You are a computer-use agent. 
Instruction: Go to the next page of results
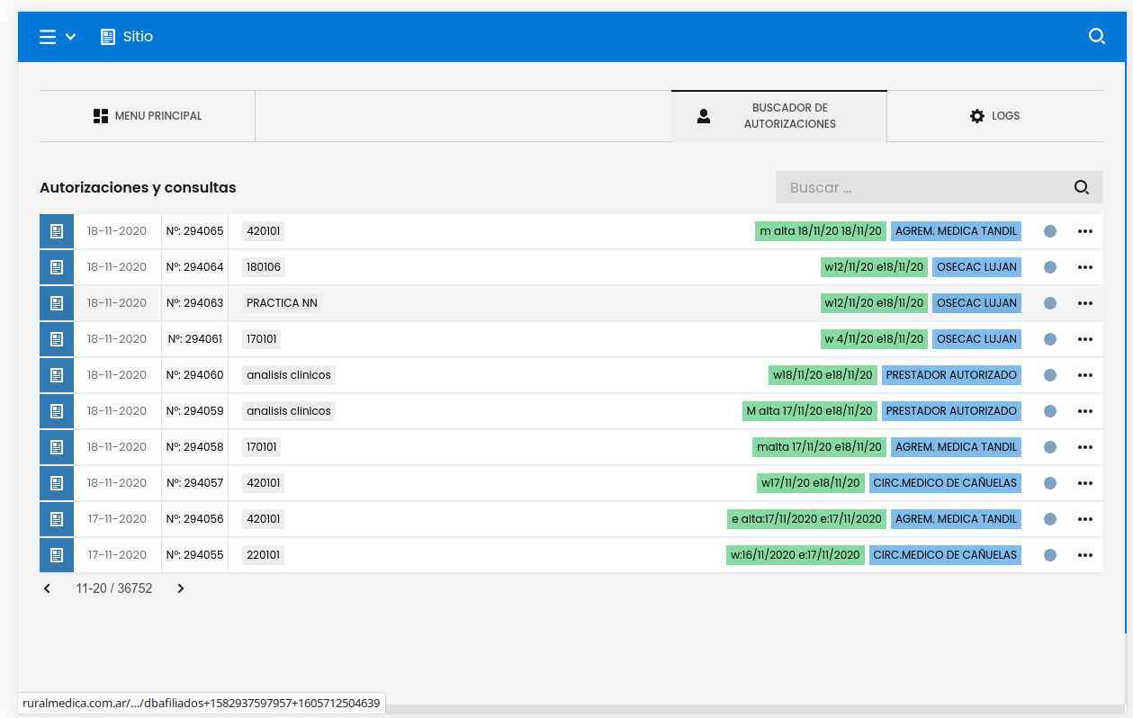180,588
